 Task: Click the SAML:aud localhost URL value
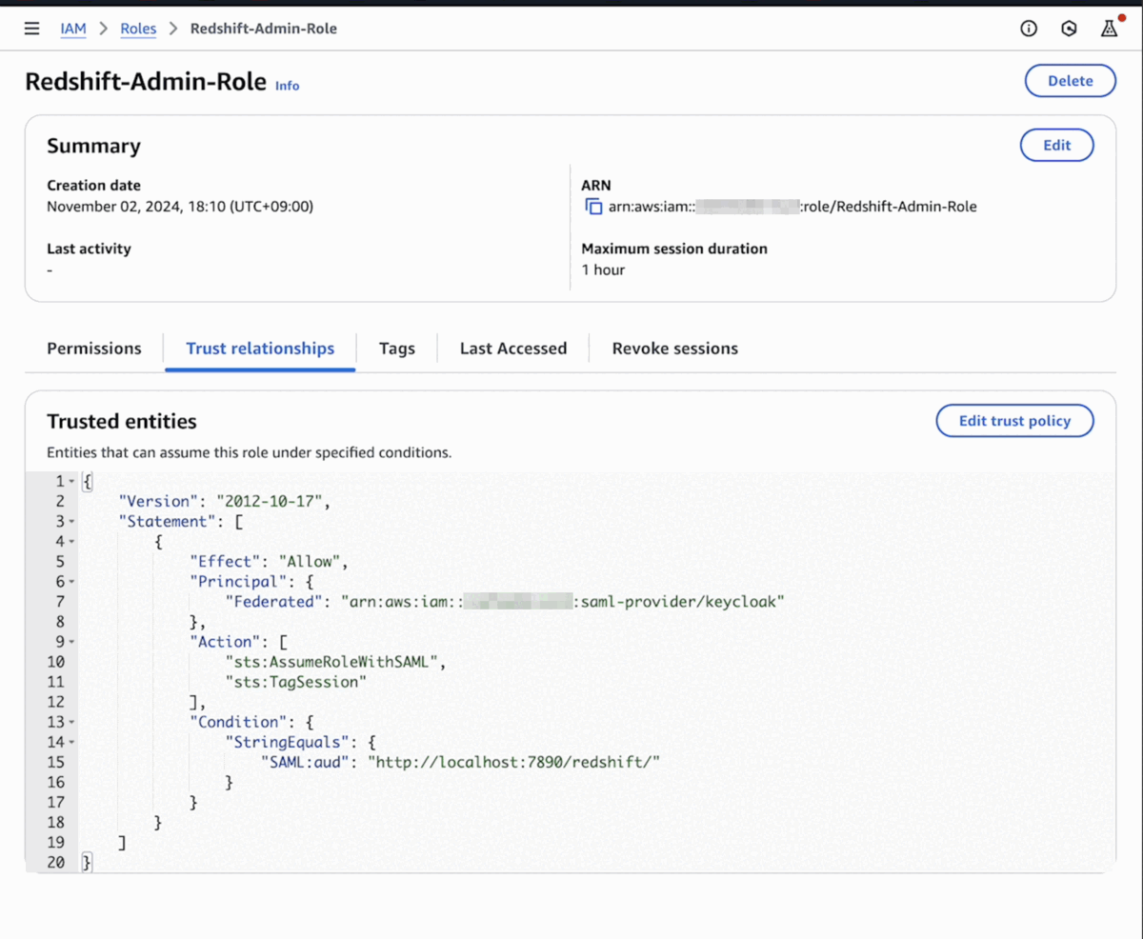pyautogui.click(x=514, y=762)
